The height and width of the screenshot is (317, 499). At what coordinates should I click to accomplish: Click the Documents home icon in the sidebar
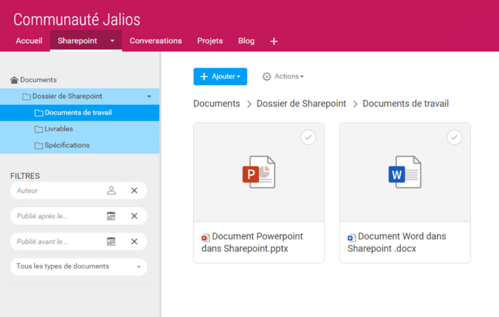pyautogui.click(x=14, y=80)
